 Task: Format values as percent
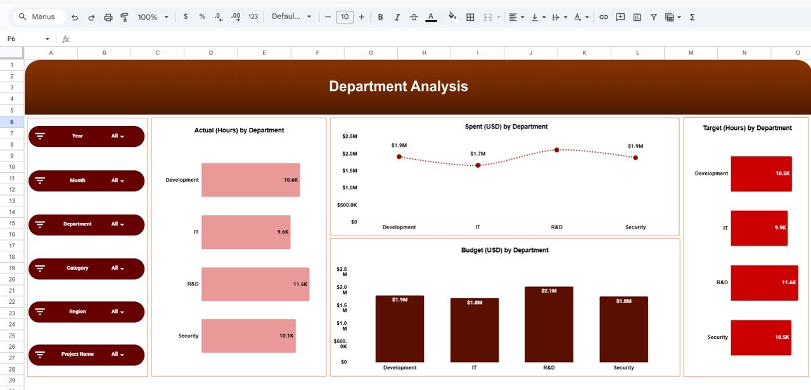(201, 17)
